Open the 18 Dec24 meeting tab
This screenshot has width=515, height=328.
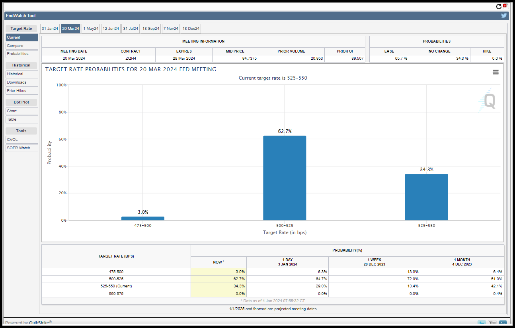[191, 29]
